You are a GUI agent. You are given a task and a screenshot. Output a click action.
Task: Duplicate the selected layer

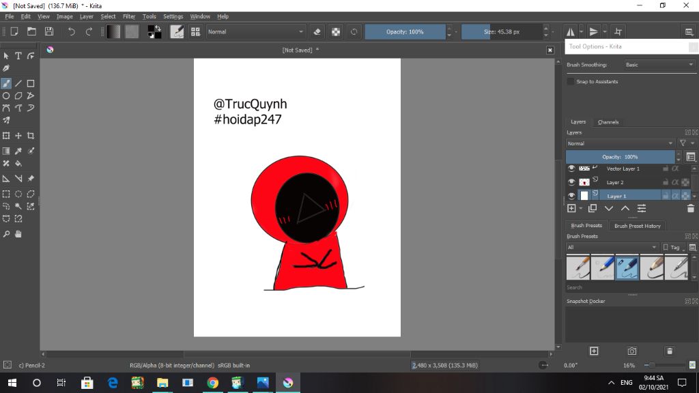click(x=593, y=209)
